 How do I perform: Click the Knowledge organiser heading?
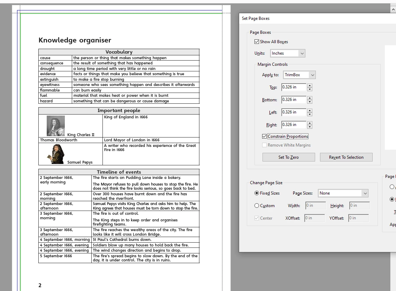tap(75, 40)
